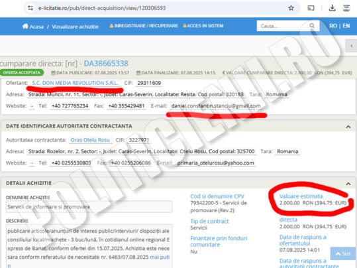Screen dimensions: 357x268
Task: Click the Sus back-to-top button
Action: click(x=343, y=253)
